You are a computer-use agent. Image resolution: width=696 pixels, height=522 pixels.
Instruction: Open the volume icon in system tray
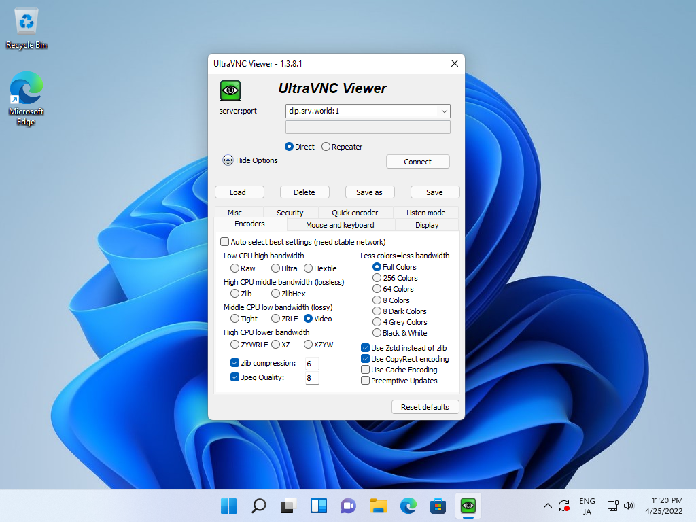click(x=629, y=506)
